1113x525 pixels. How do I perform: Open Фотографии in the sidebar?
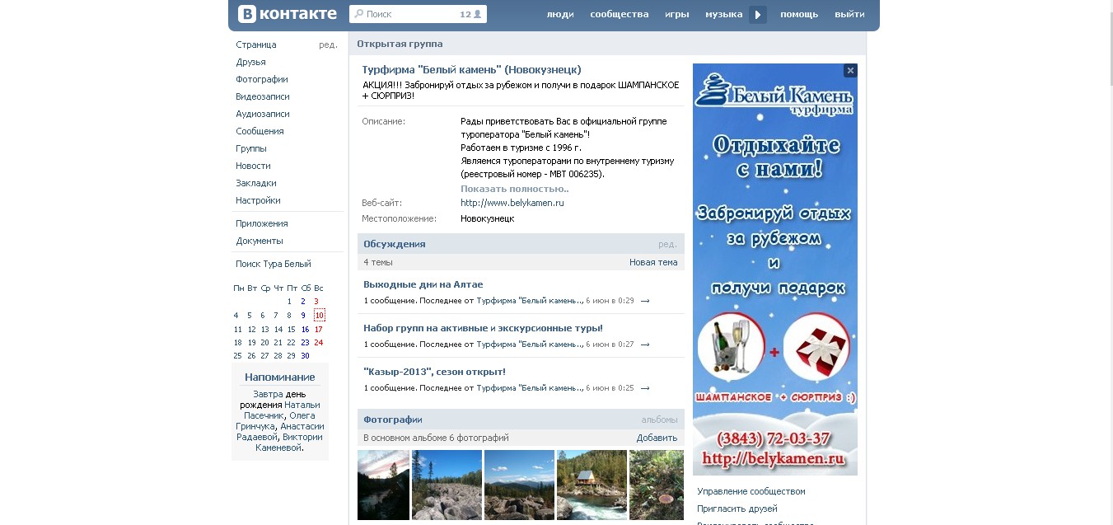[x=262, y=79]
